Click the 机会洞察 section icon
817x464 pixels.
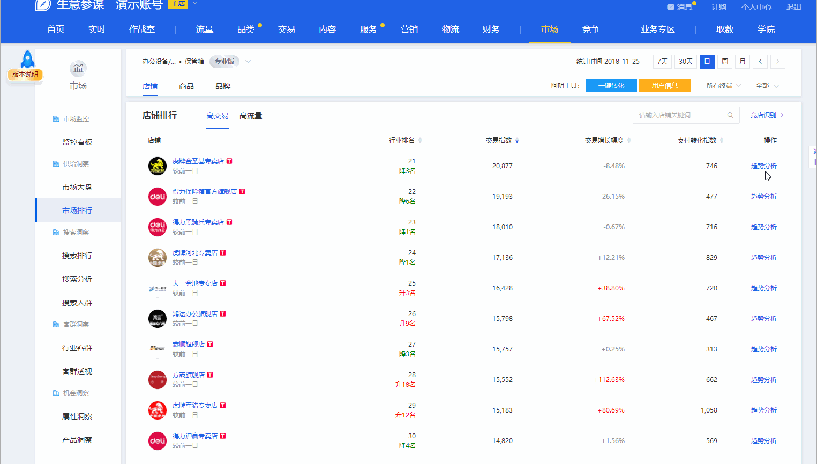click(56, 393)
